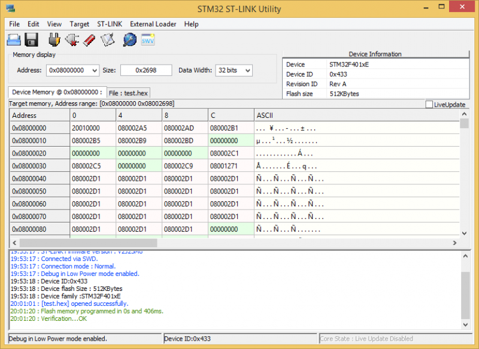
Task: Open the Help menu
Action: click(191, 24)
